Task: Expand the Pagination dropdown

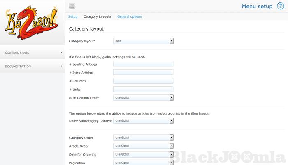Action: 143,163
